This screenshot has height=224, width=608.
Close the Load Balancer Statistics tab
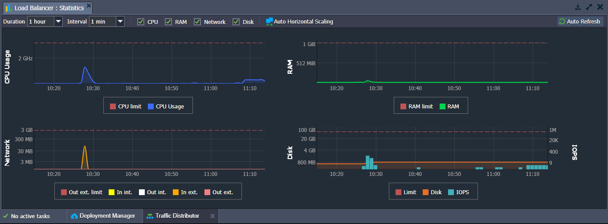(89, 6)
